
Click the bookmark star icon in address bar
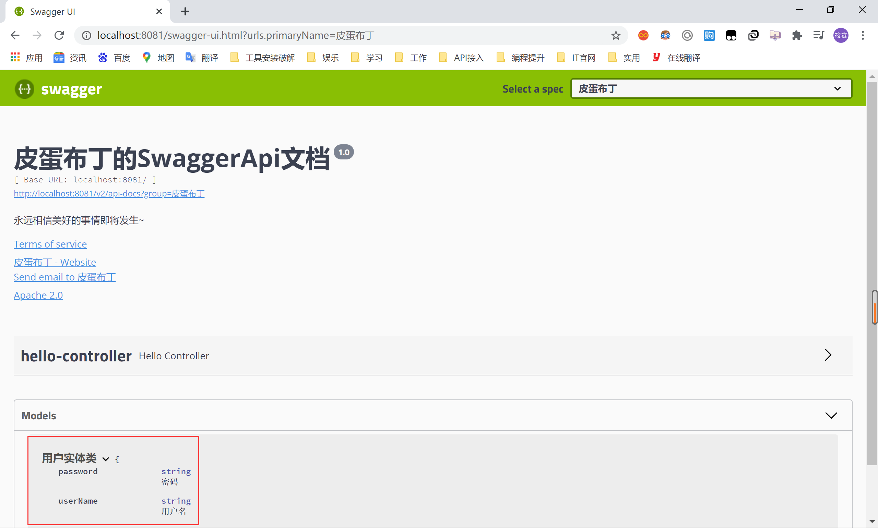(x=615, y=35)
